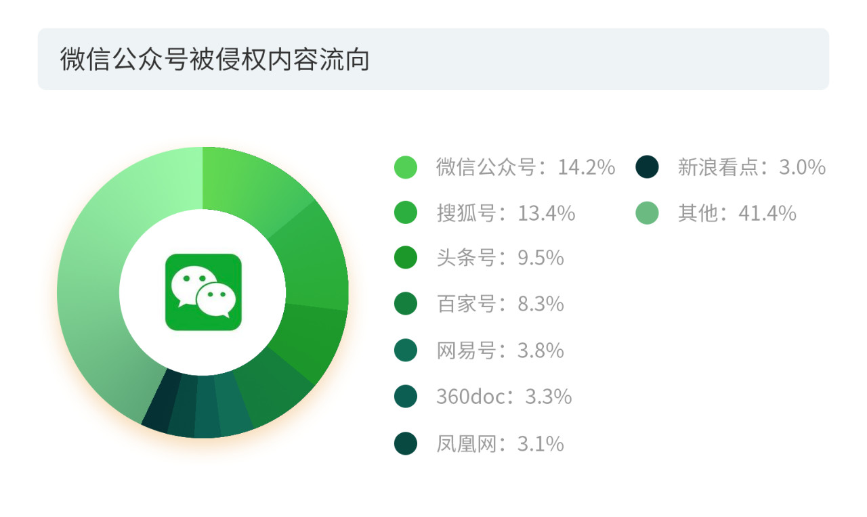This screenshot has width=867, height=517.
Task: Click the chart title 微信公众号被侵权内容流向
Action: 215,60
